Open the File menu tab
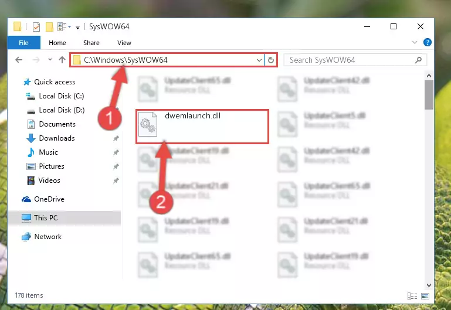Screen dimensions: 451x310 click(x=23, y=43)
